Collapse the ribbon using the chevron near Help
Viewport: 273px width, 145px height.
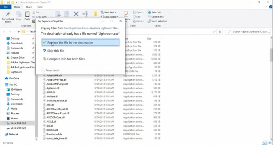[x=267, y=7]
